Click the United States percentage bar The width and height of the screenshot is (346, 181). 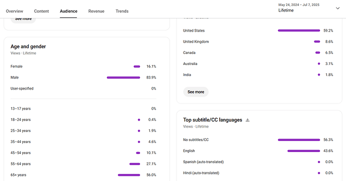tap(299, 30)
